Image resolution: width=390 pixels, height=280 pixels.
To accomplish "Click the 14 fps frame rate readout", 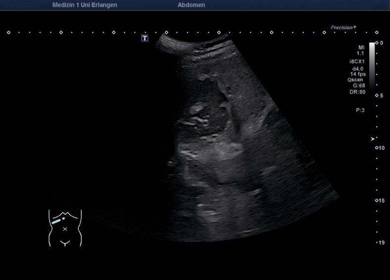I will coord(357,74).
